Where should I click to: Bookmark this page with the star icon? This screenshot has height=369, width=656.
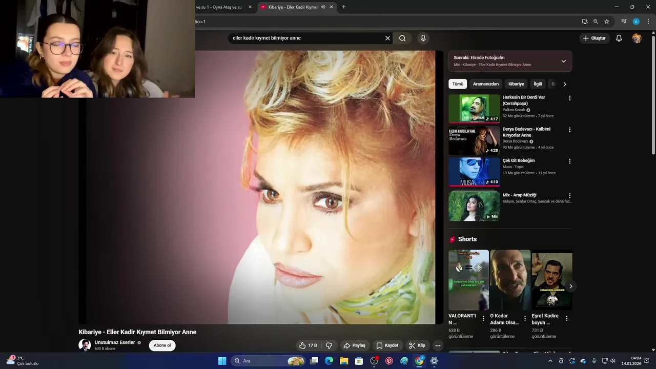(x=607, y=22)
